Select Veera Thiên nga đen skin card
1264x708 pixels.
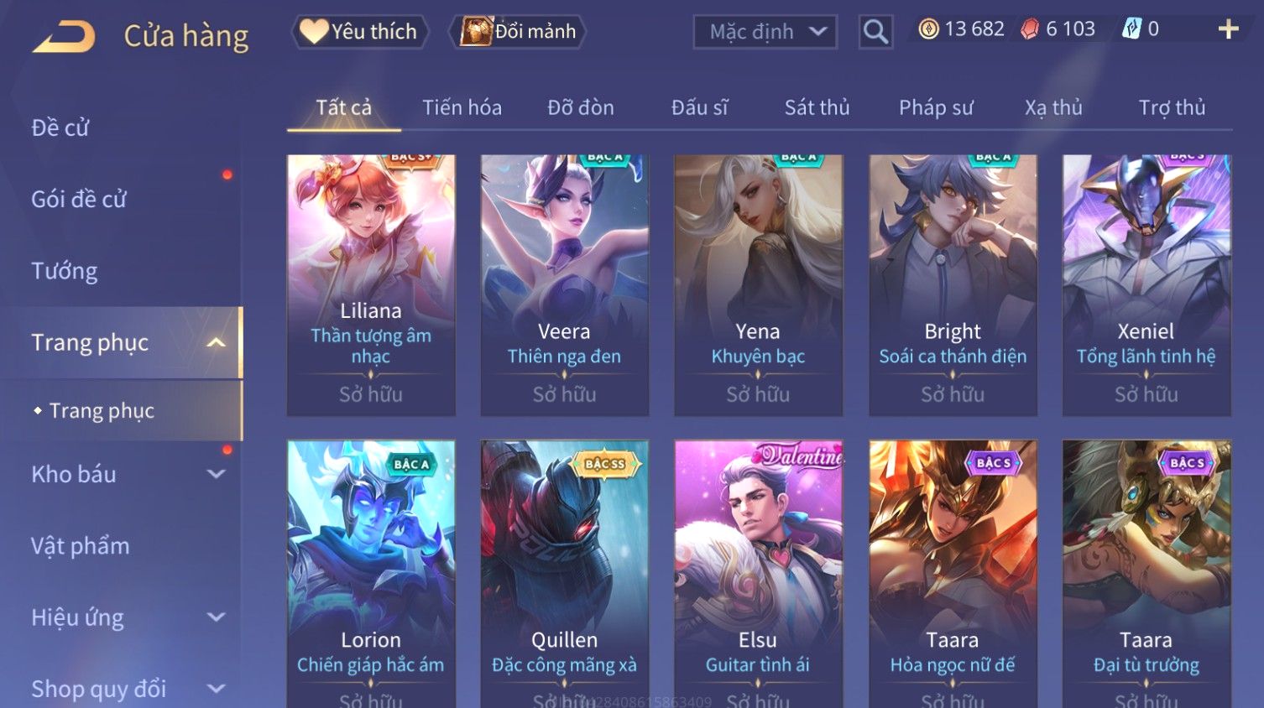click(565, 285)
